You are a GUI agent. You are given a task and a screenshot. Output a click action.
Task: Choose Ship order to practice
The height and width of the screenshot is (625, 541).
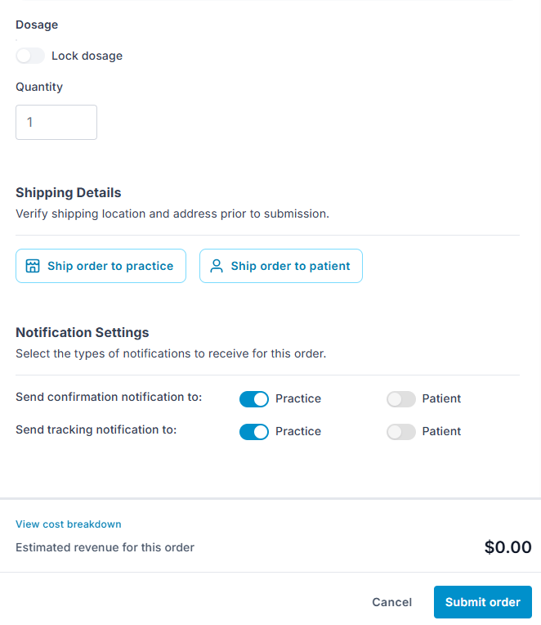(x=101, y=266)
